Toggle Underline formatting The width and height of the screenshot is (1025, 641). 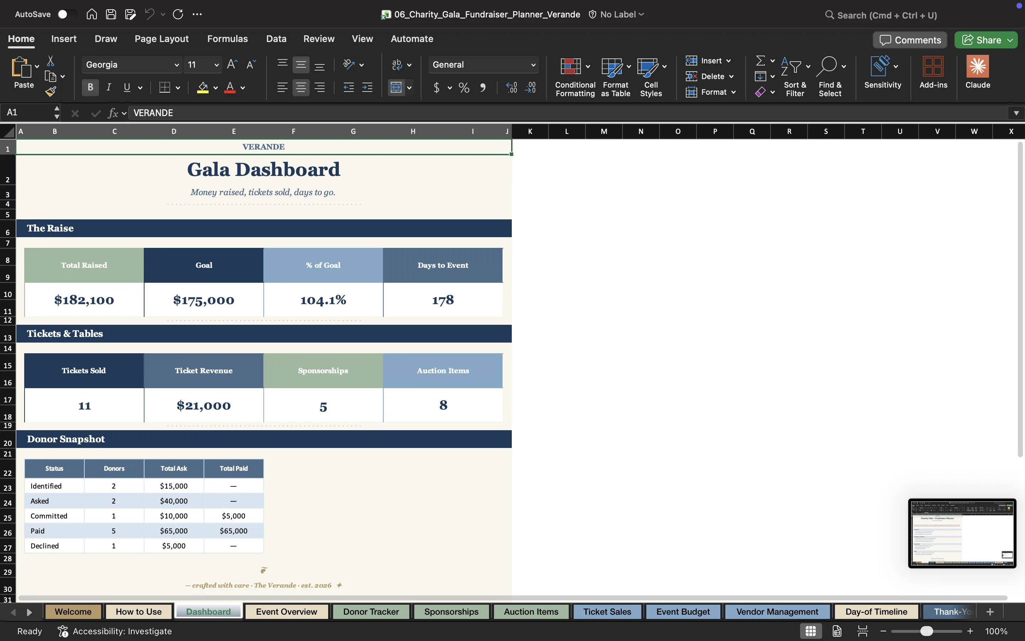[x=127, y=88]
